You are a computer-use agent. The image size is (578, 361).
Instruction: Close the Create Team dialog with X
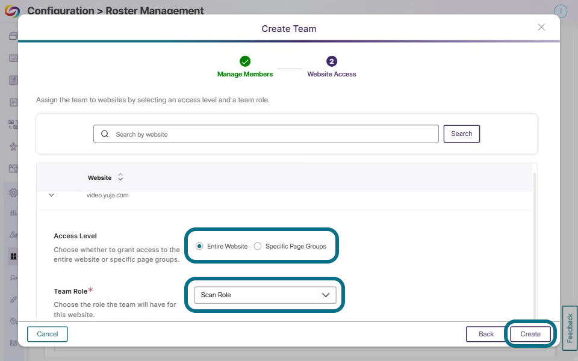541,27
